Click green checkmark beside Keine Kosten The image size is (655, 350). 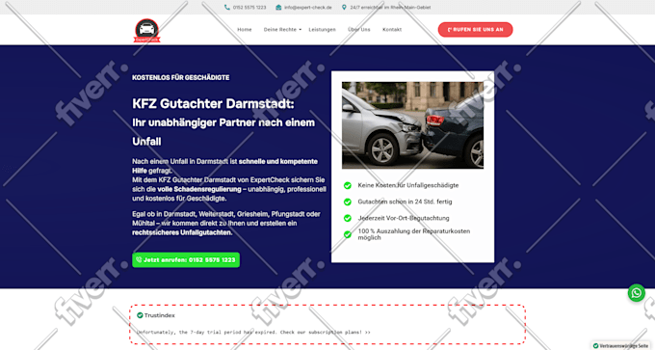[x=347, y=185]
